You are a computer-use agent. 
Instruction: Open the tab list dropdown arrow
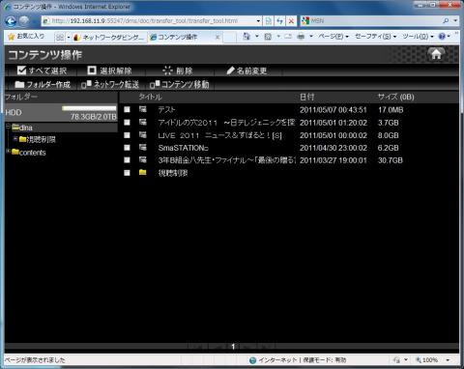pyautogui.click(x=69, y=38)
